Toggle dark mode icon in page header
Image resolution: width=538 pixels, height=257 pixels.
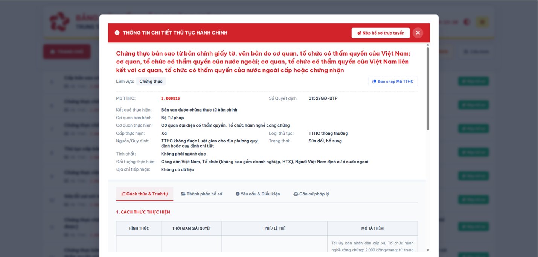(x=467, y=22)
